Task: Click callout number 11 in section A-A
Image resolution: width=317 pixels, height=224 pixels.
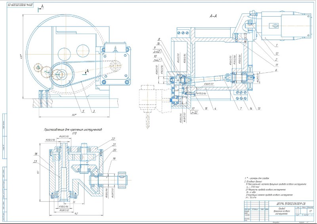Action: (276, 65)
